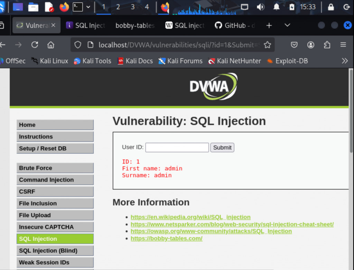This screenshot has height=270, width=354.
Task: Expand the list all tabs chevron
Action: point(287,25)
